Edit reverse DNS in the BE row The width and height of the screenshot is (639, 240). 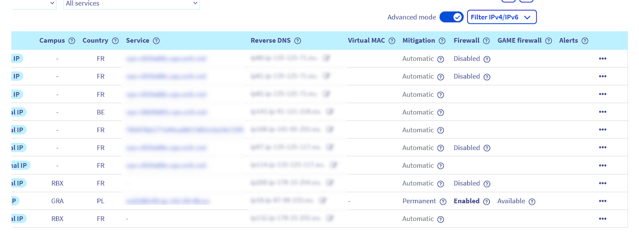point(330,112)
